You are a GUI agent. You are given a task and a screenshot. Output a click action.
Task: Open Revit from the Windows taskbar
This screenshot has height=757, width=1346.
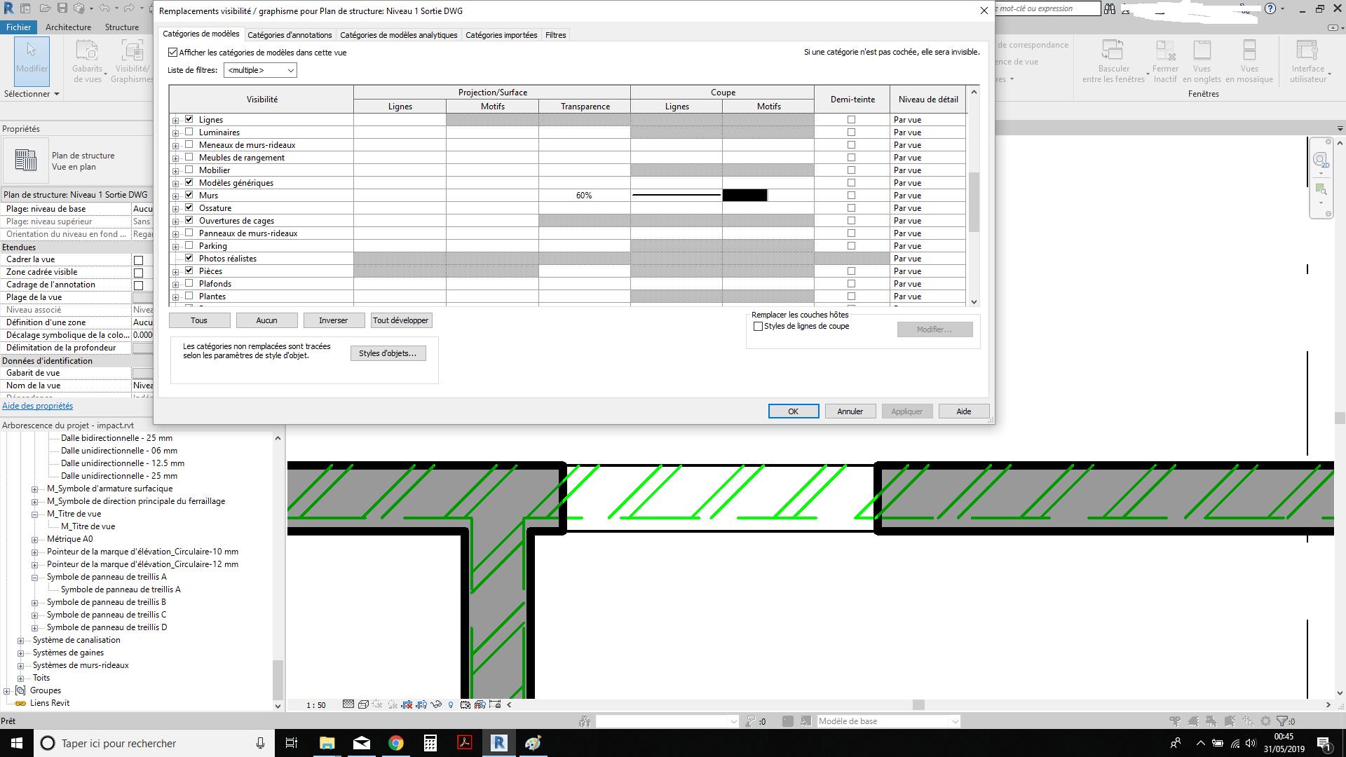coord(498,743)
